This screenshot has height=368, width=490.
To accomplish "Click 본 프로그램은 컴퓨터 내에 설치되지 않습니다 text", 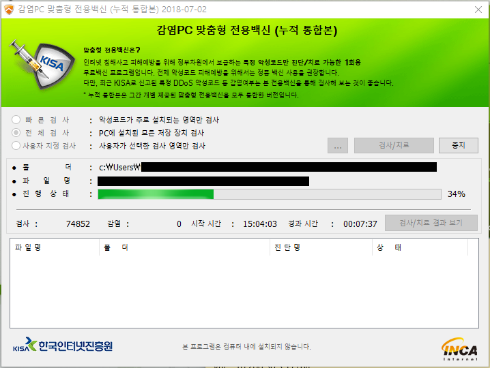I will pos(246,346).
